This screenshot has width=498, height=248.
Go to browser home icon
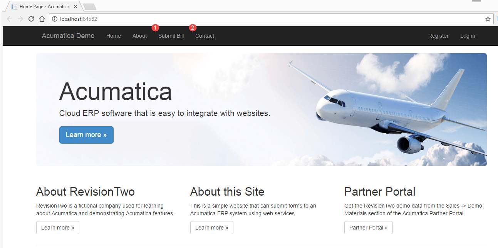click(42, 19)
